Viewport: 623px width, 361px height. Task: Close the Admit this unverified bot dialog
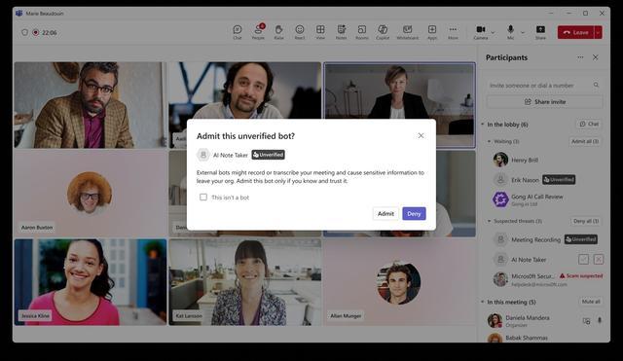(x=421, y=136)
